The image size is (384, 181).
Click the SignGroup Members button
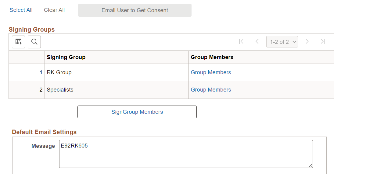[137, 112]
